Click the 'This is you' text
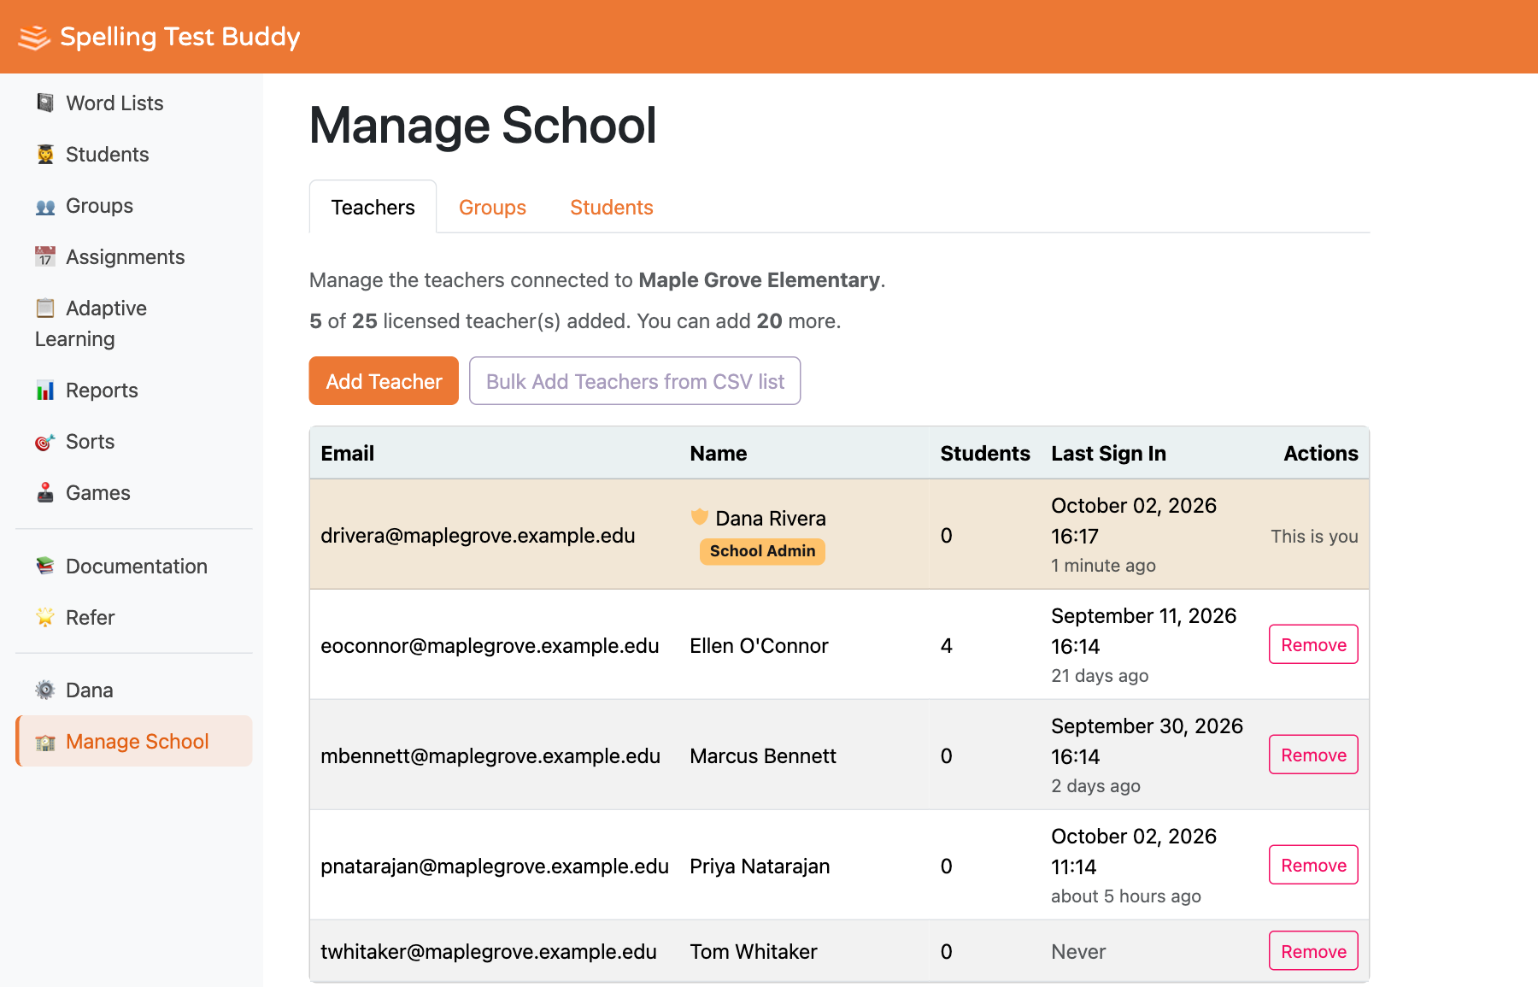The height and width of the screenshot is (987, 1538). tap(1314, 536)
